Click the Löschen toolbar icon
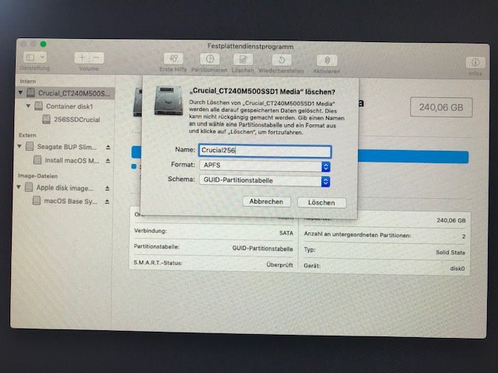 pos(243,59)
